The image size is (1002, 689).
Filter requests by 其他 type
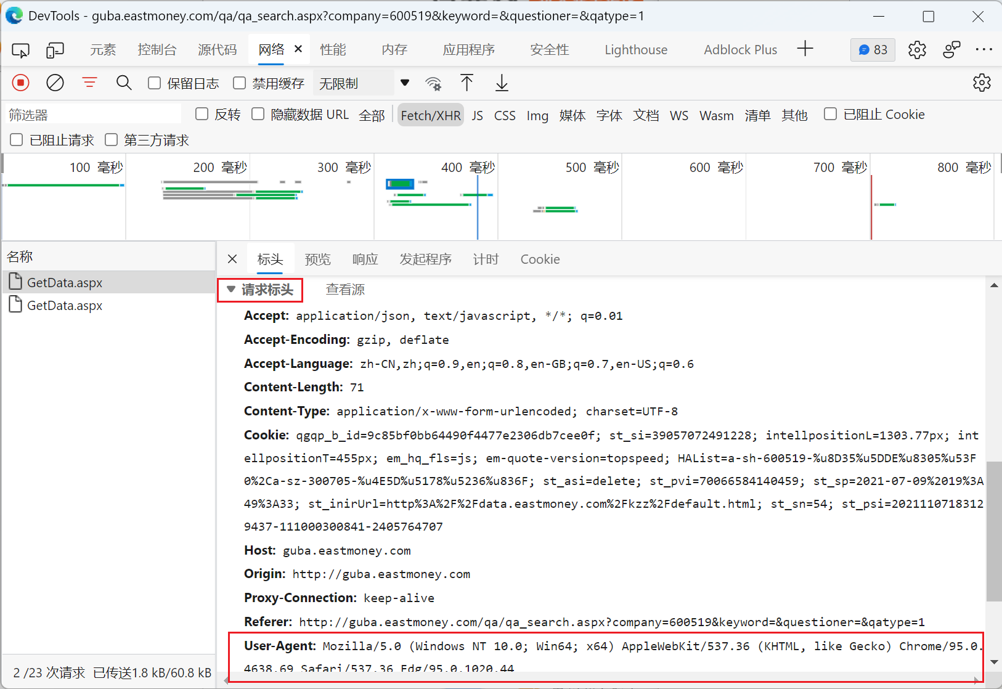(795, 115)
